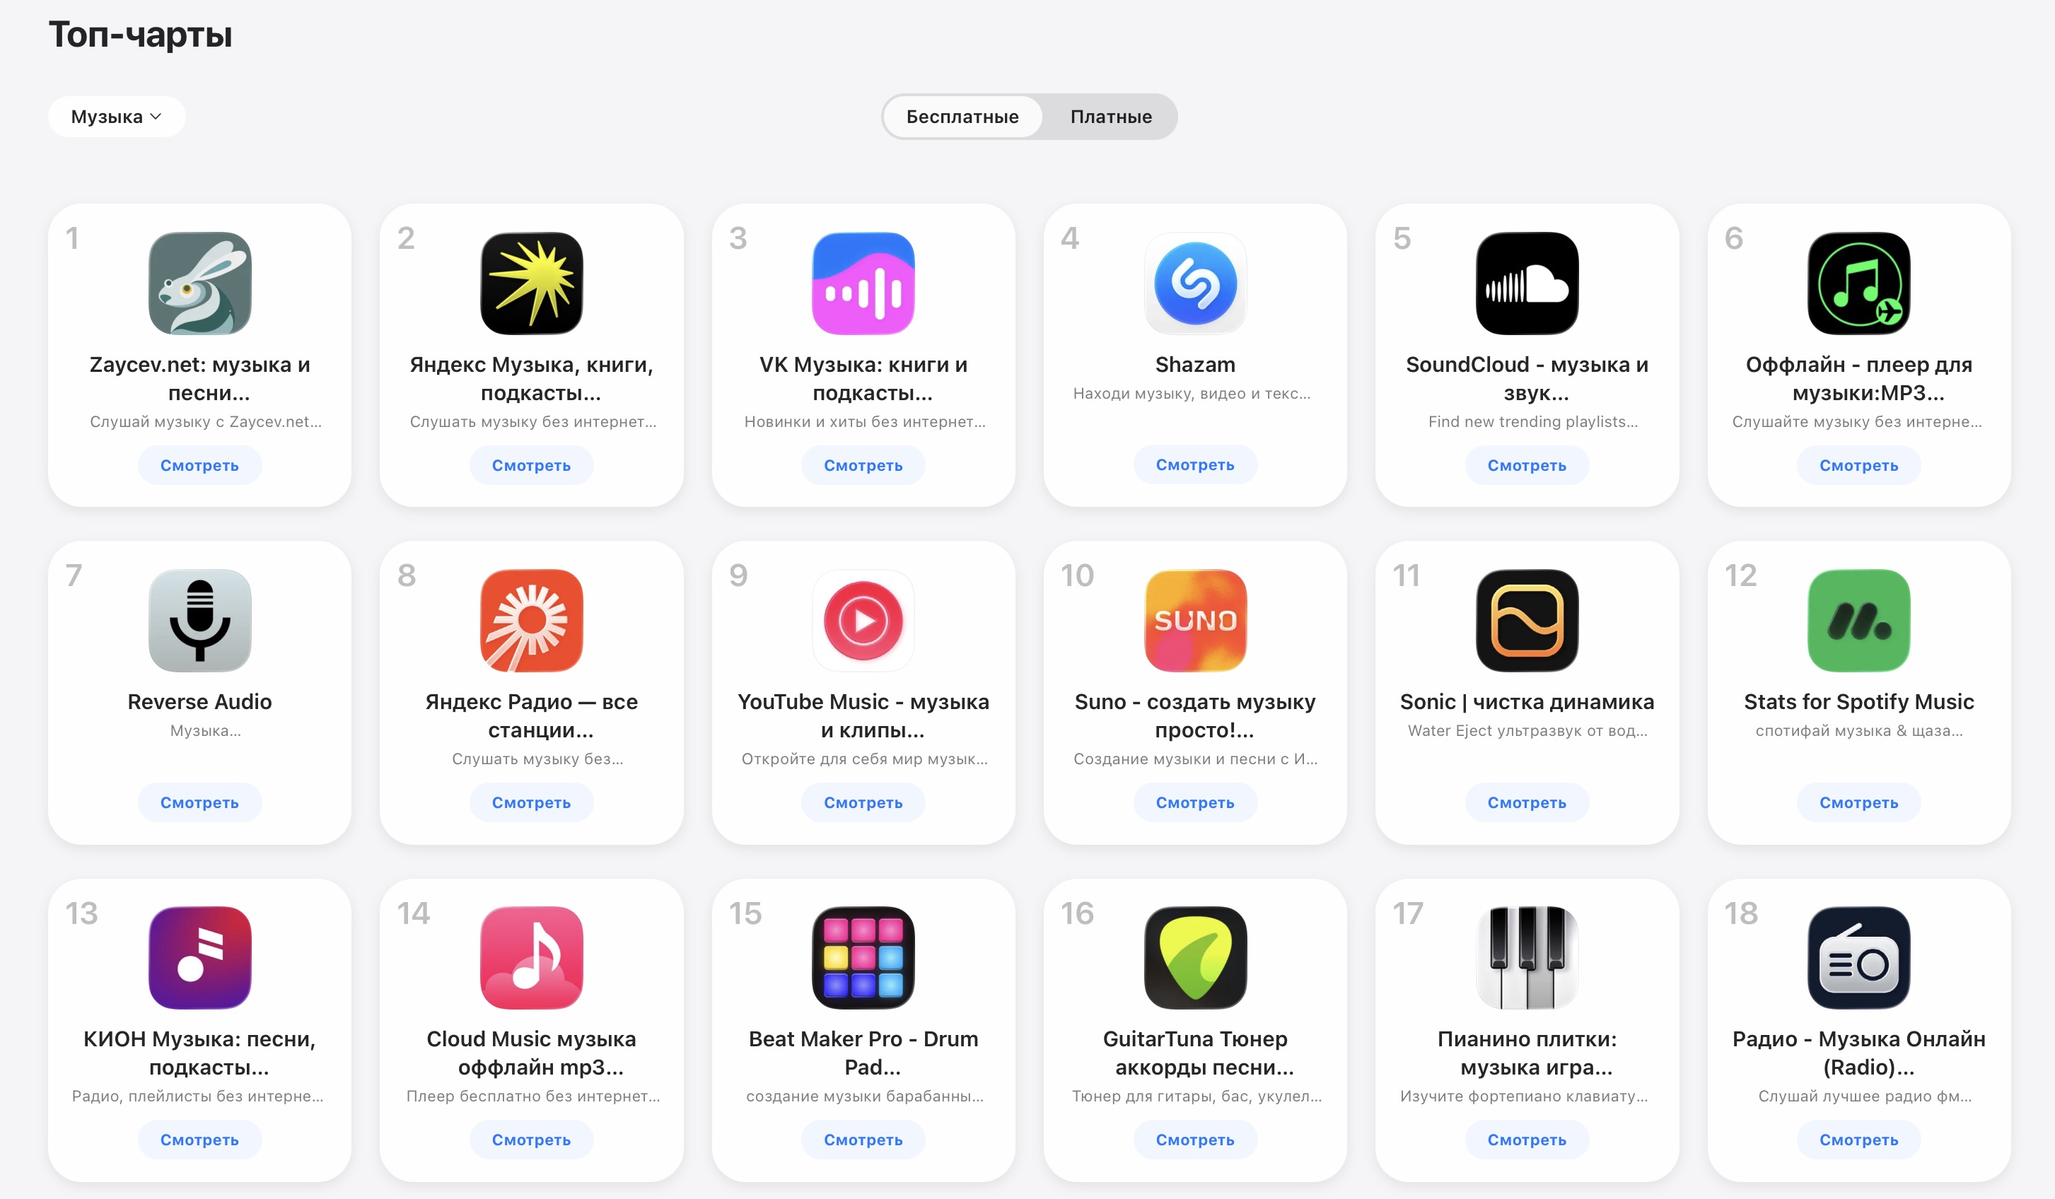
Task: Open the Reverse Audio microphone icon
Action: click(200, 620)
